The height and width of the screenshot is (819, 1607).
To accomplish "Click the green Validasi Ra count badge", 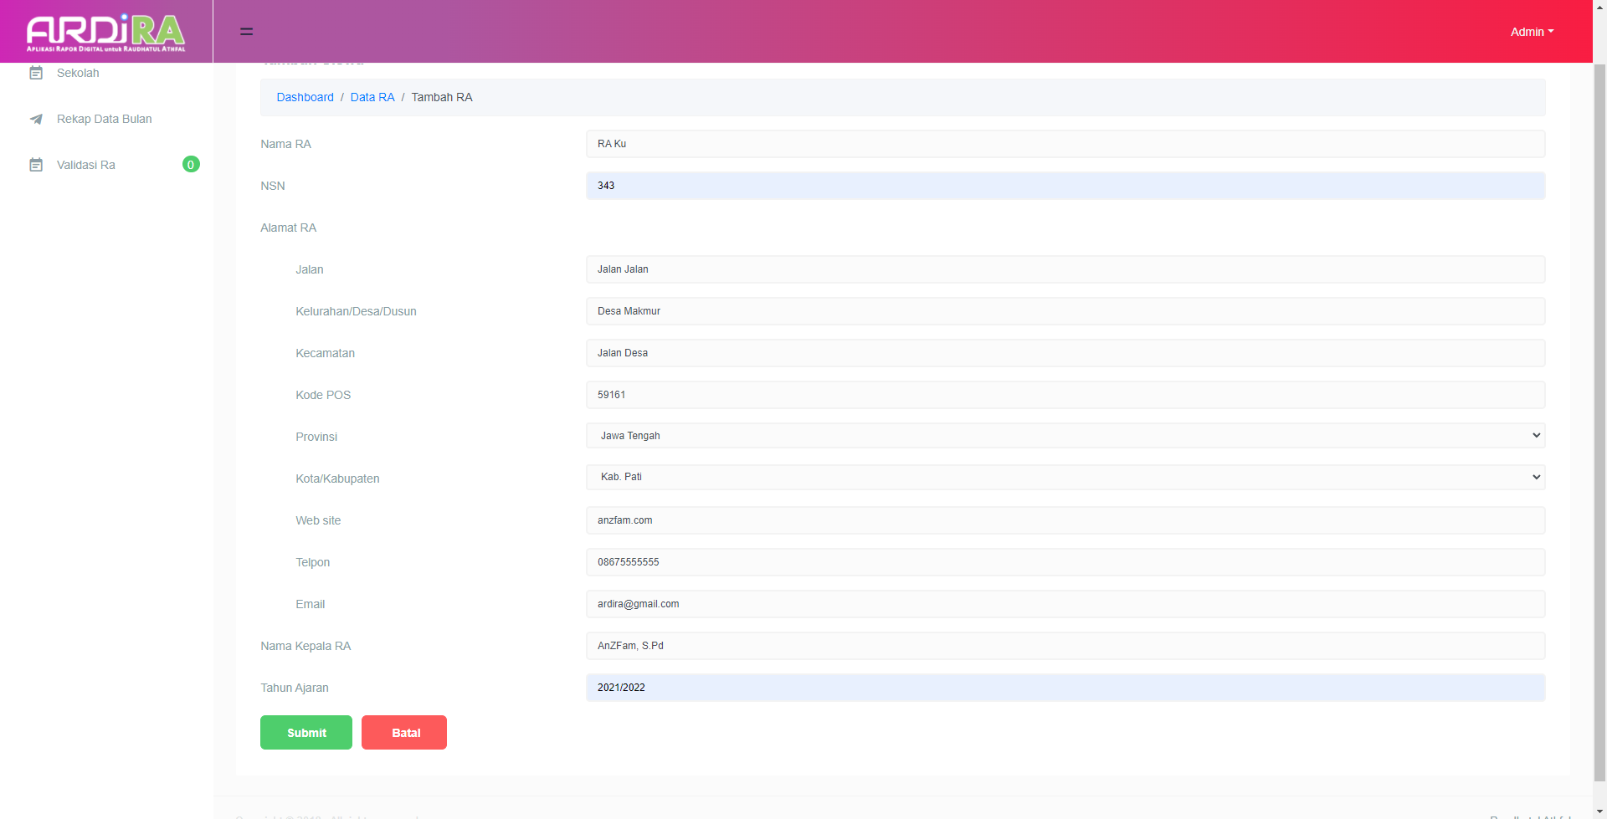I will pyautogui.click(x=191, y=165).
